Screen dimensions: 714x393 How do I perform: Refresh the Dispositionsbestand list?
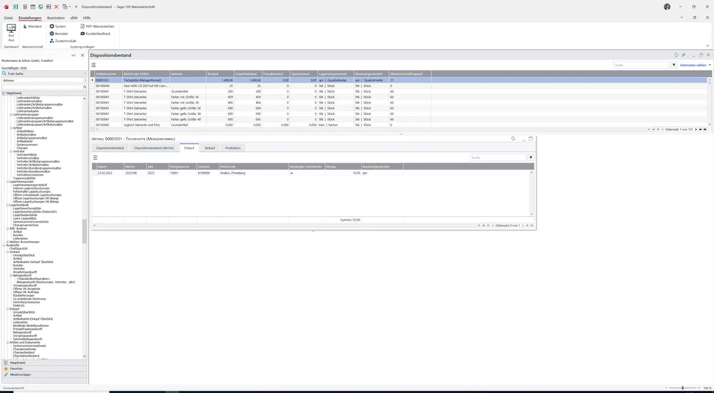[676, 55]
